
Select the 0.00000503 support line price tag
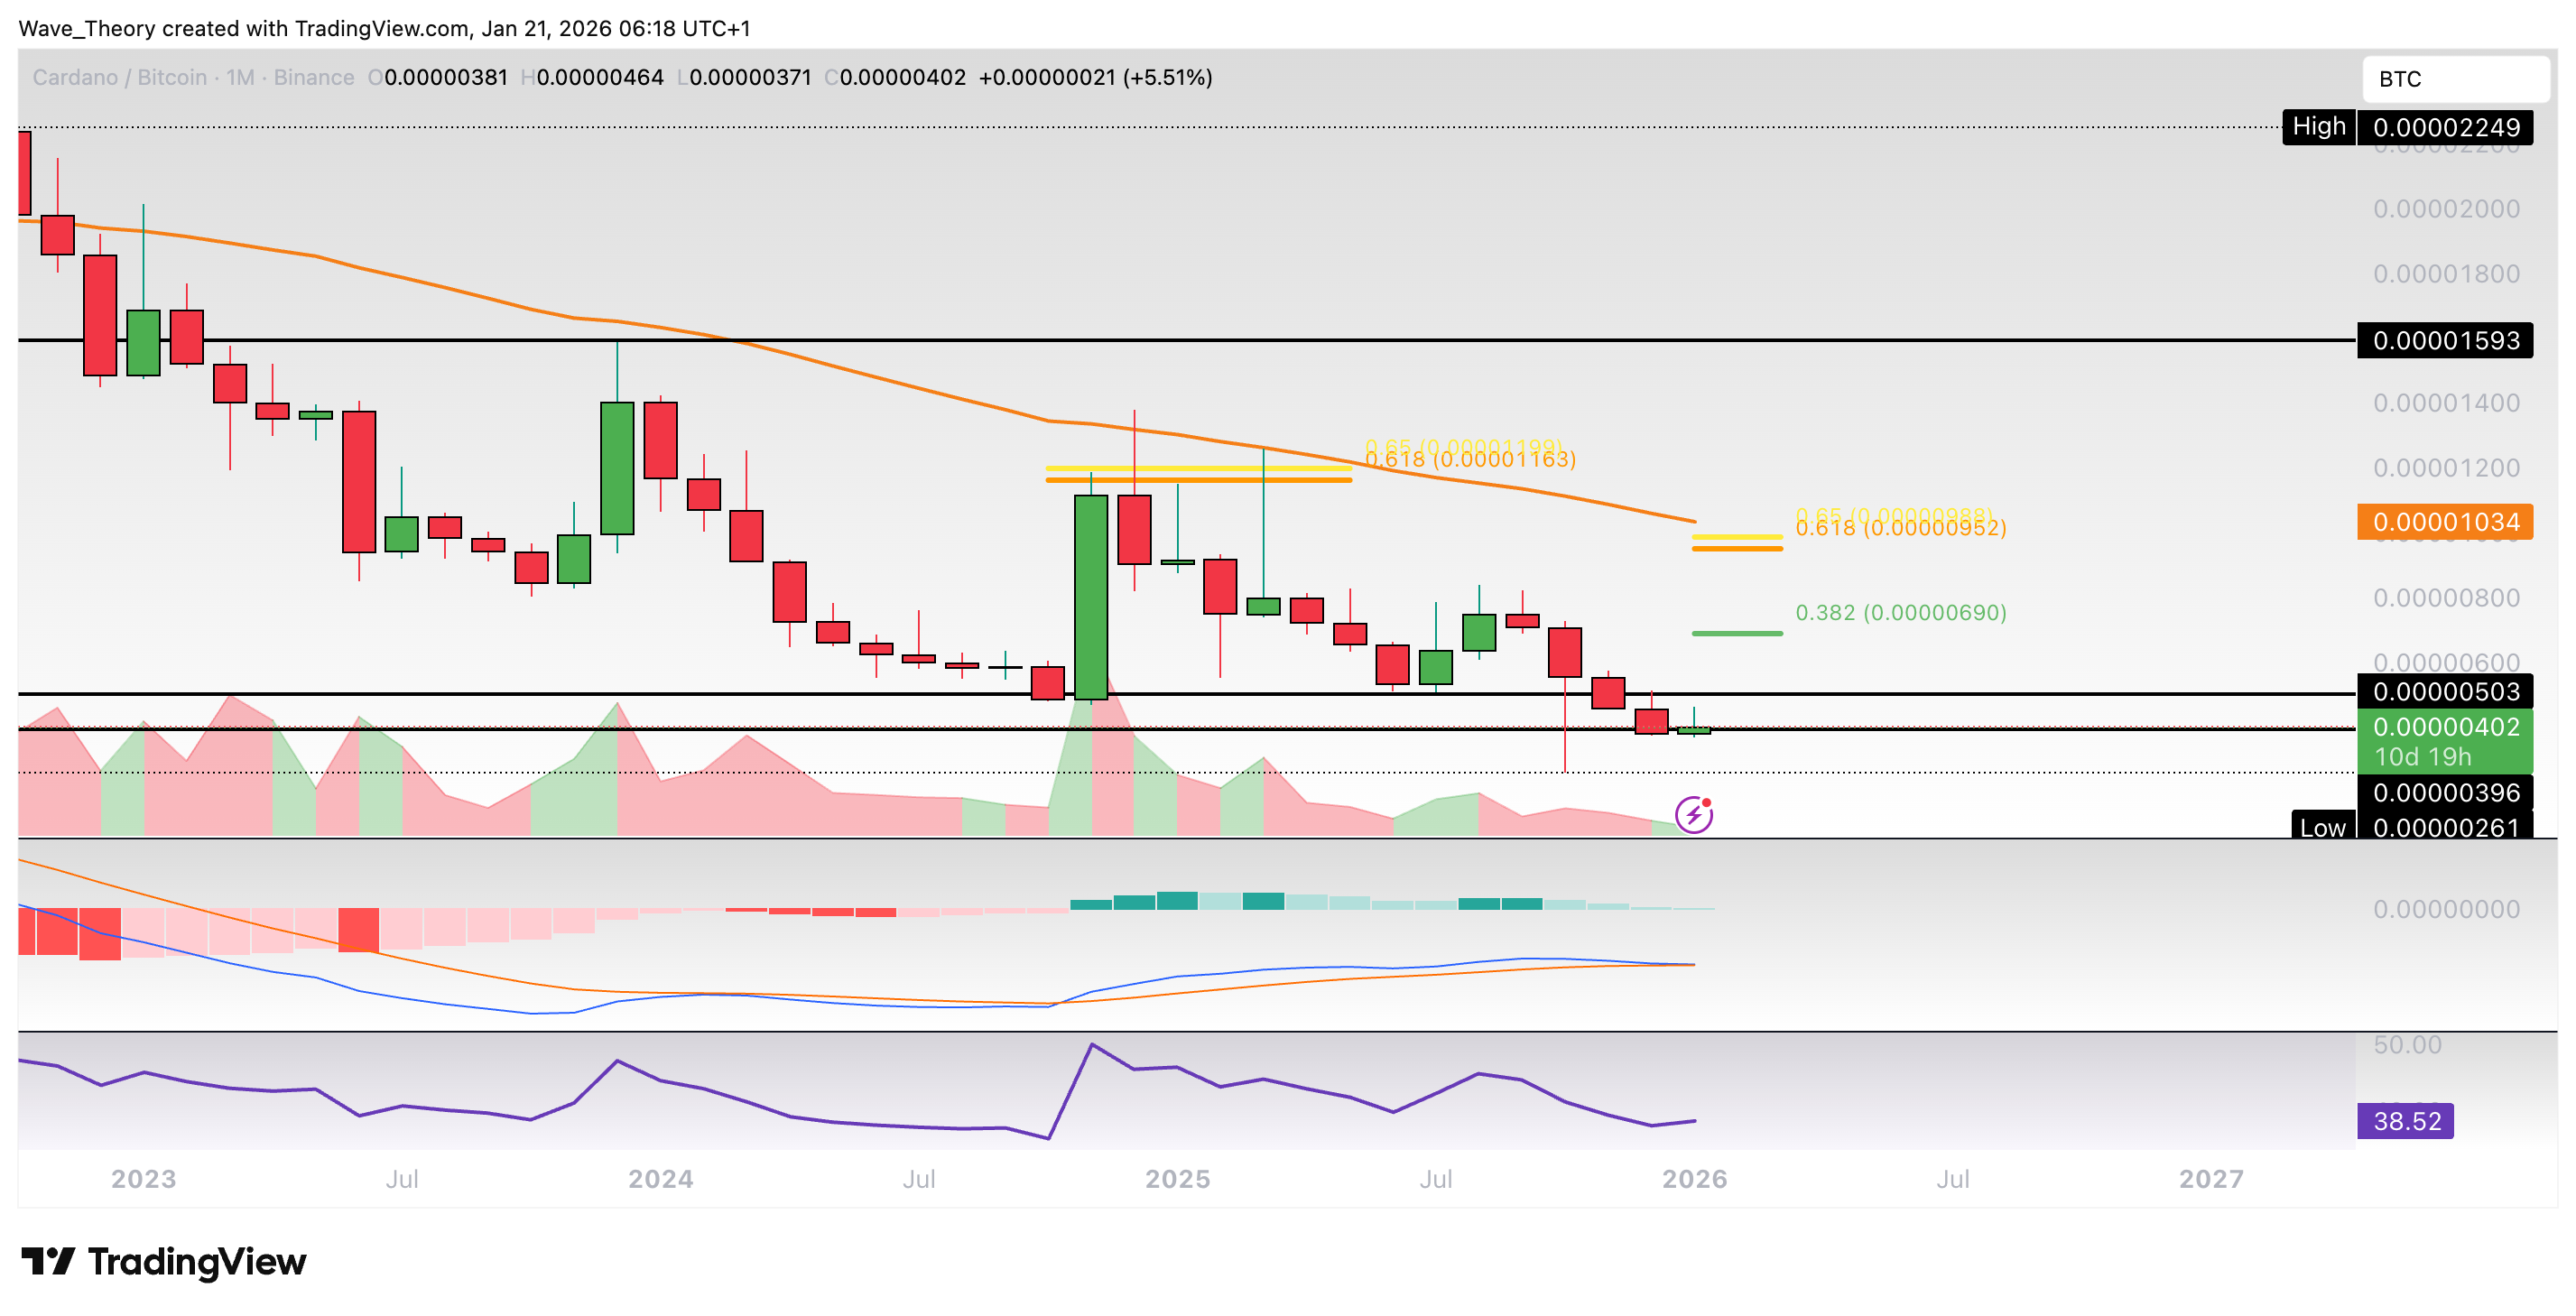tap(2444, 691)
